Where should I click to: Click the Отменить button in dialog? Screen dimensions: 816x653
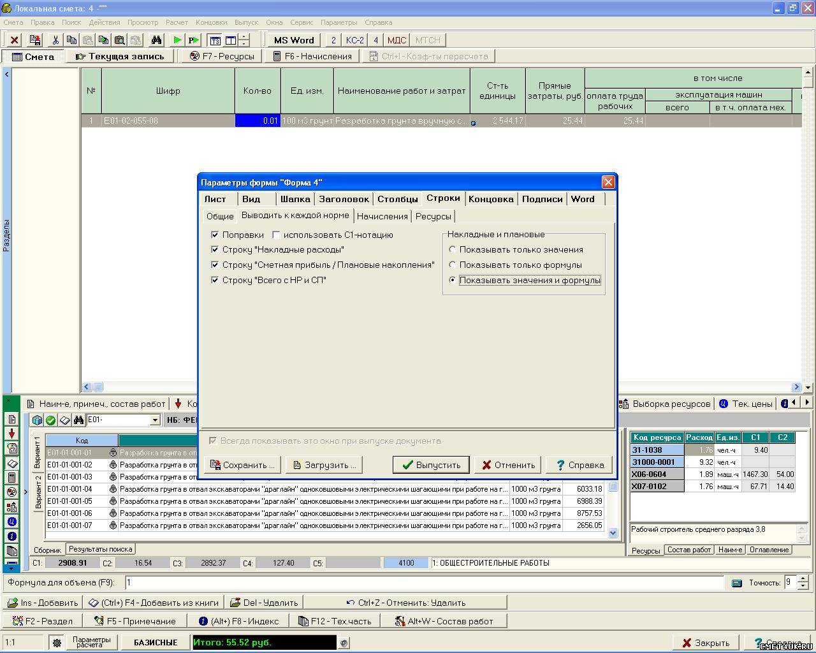coord(508,465)
